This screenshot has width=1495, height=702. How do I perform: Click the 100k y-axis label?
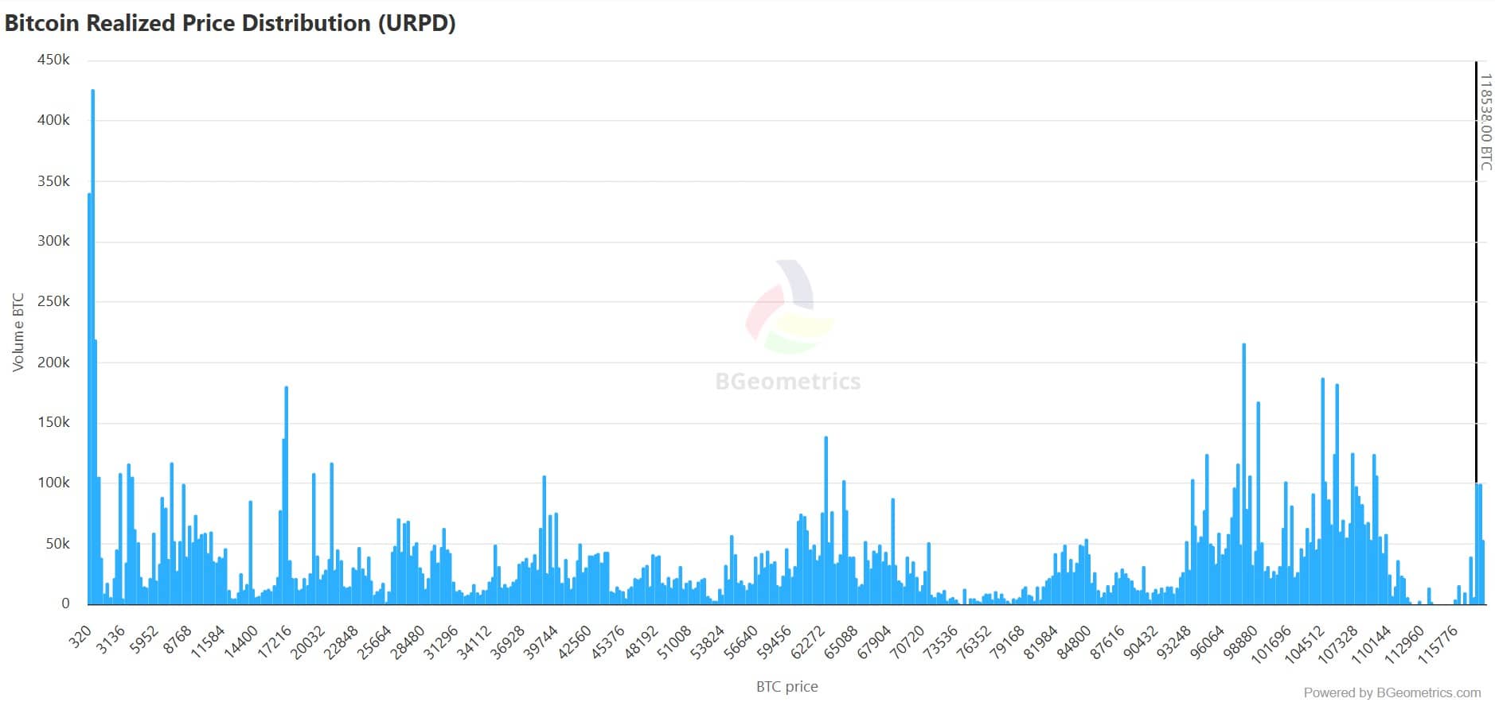coord(53,483)
